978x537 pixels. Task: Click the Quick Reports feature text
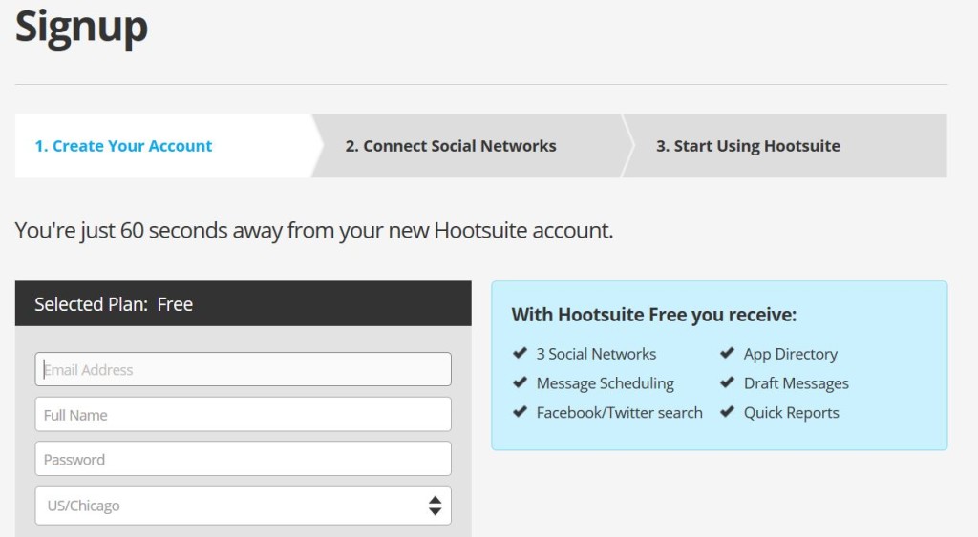tap(791, 412)
